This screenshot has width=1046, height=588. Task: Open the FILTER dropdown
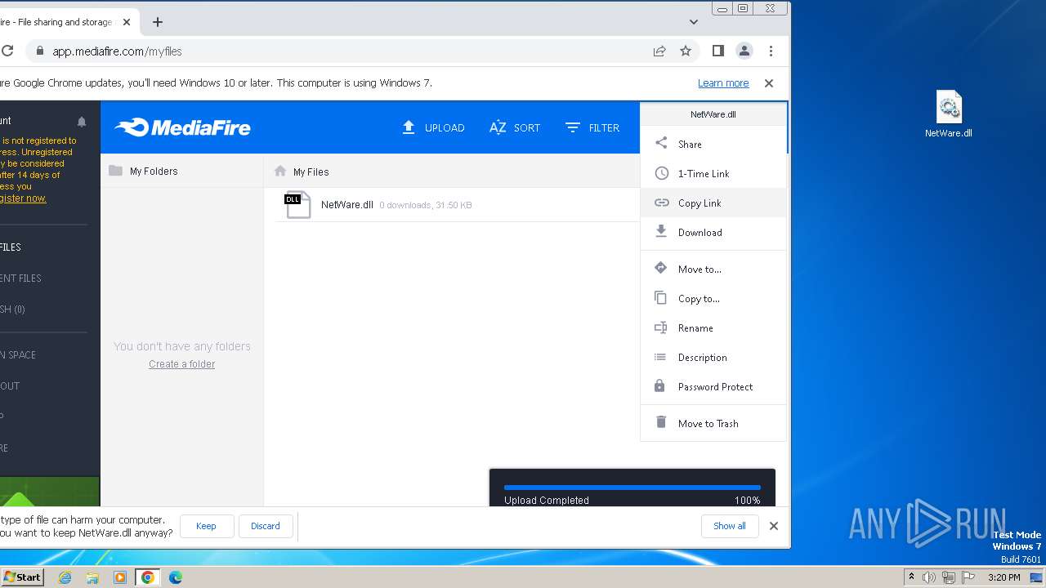(592, 127)
